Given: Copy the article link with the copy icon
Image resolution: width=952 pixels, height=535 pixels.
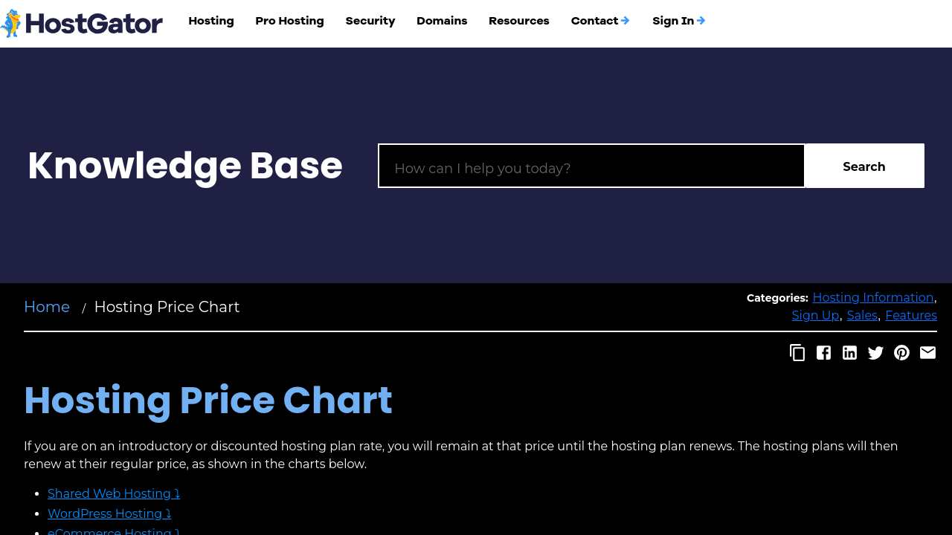Looking at the screenshot, I should coord(797,353).
